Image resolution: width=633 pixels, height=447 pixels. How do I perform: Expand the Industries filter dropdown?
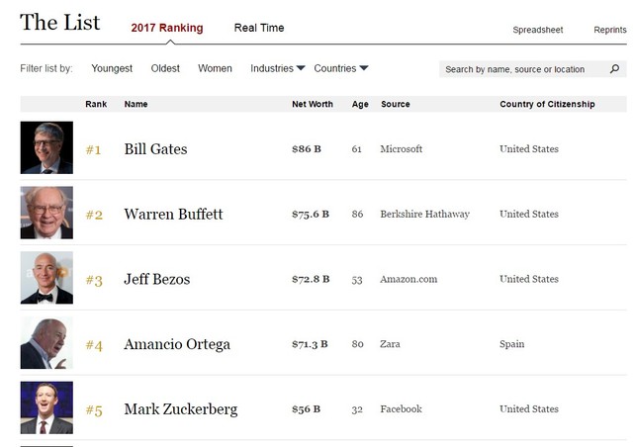click(x=278, y=68)
